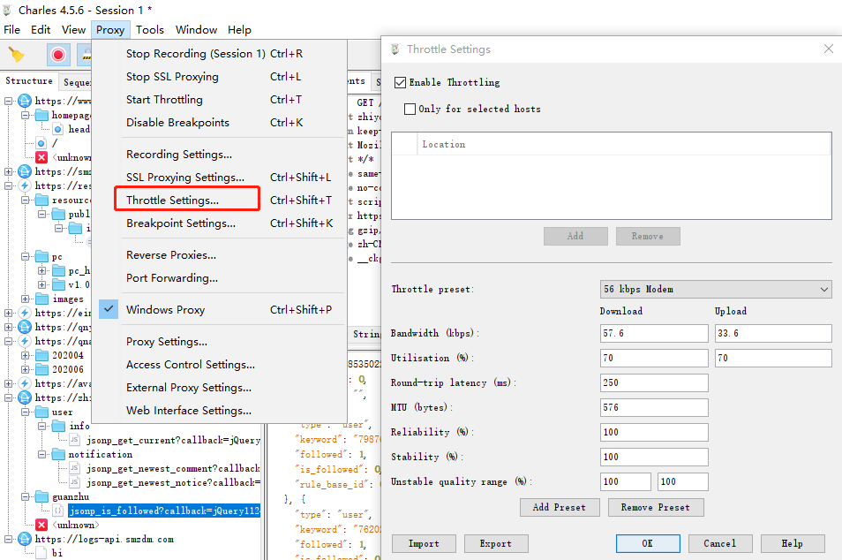Select the globe icon for logs-api.smzdm.com
Image resolution: width=842 pixels, height=560 pixels.
(x=25, y=539)
